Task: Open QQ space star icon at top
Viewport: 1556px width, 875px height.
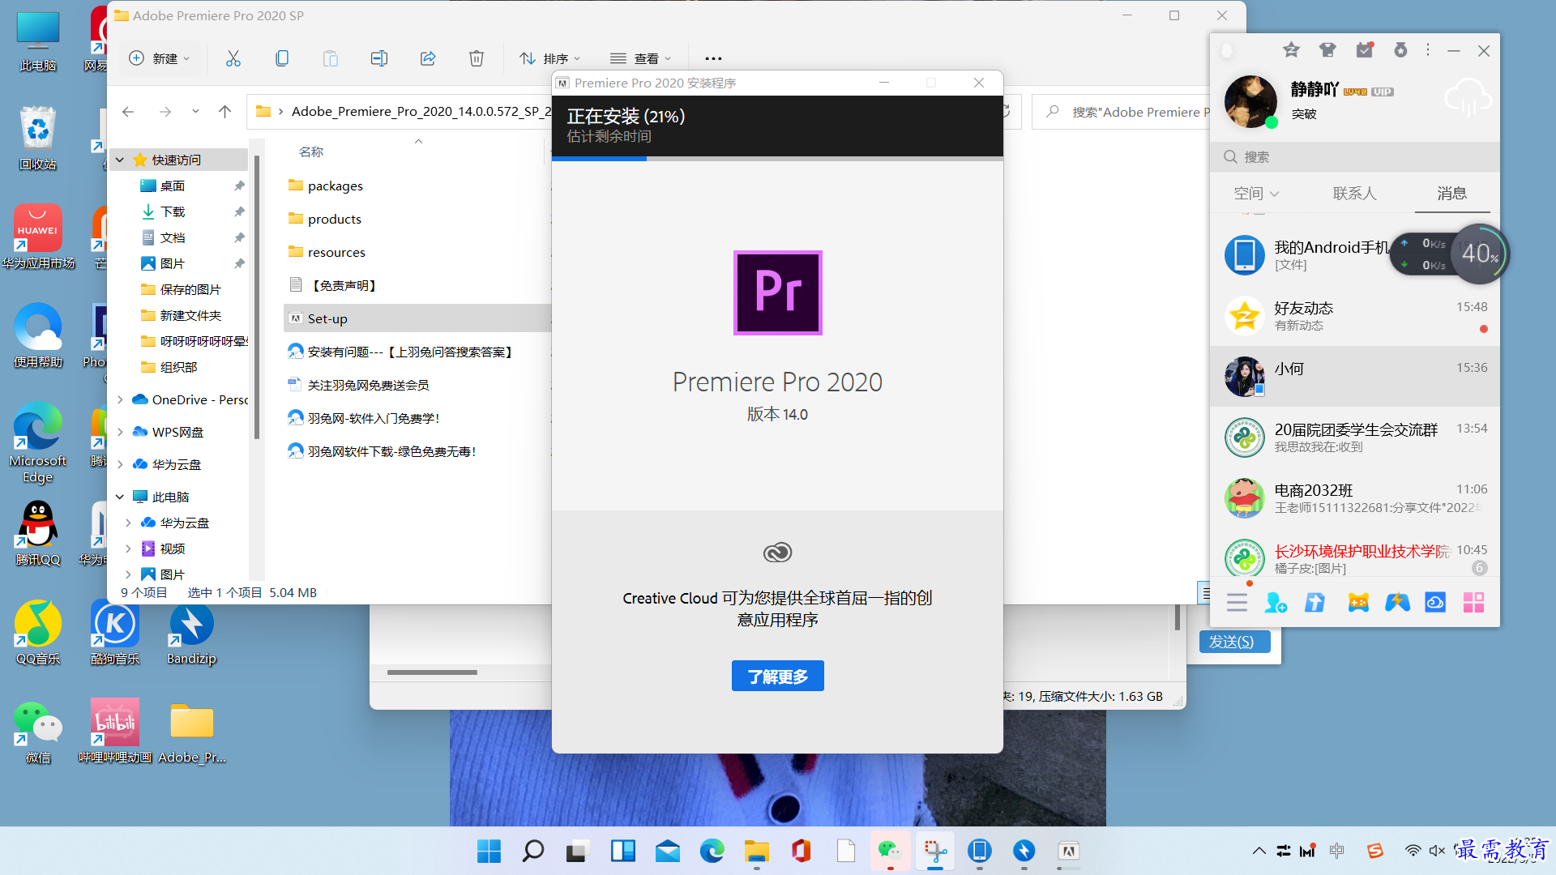Action: click(x=1291, y=50)
